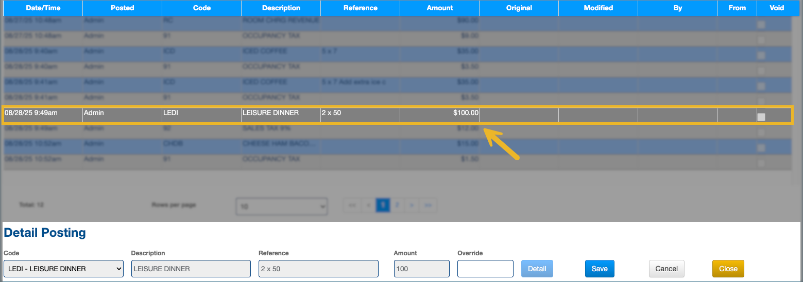Focus the Override input field
This screenshot has height=282, width=803.
(485, 269)
